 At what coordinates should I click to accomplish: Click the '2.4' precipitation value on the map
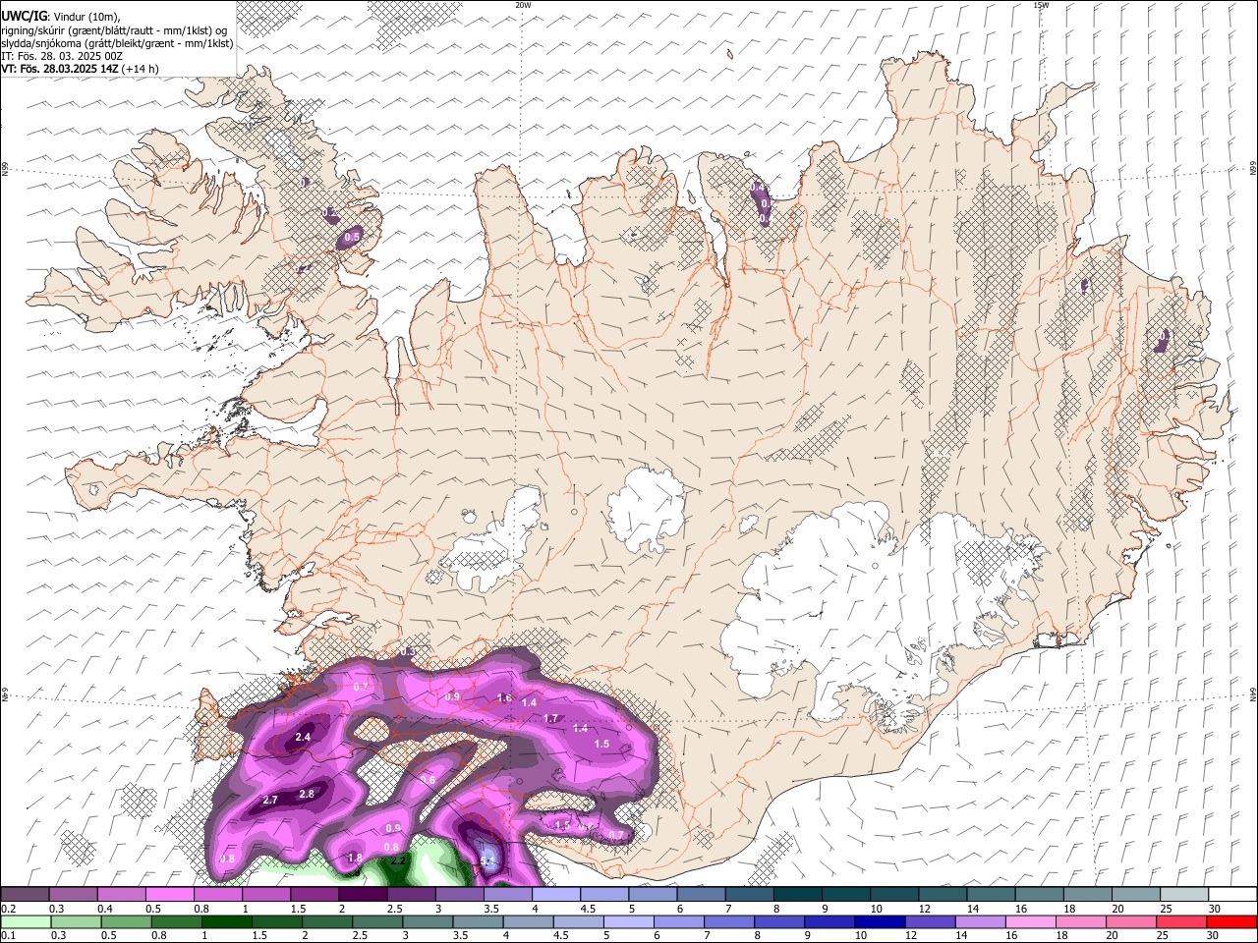click(x=303, y=738)
